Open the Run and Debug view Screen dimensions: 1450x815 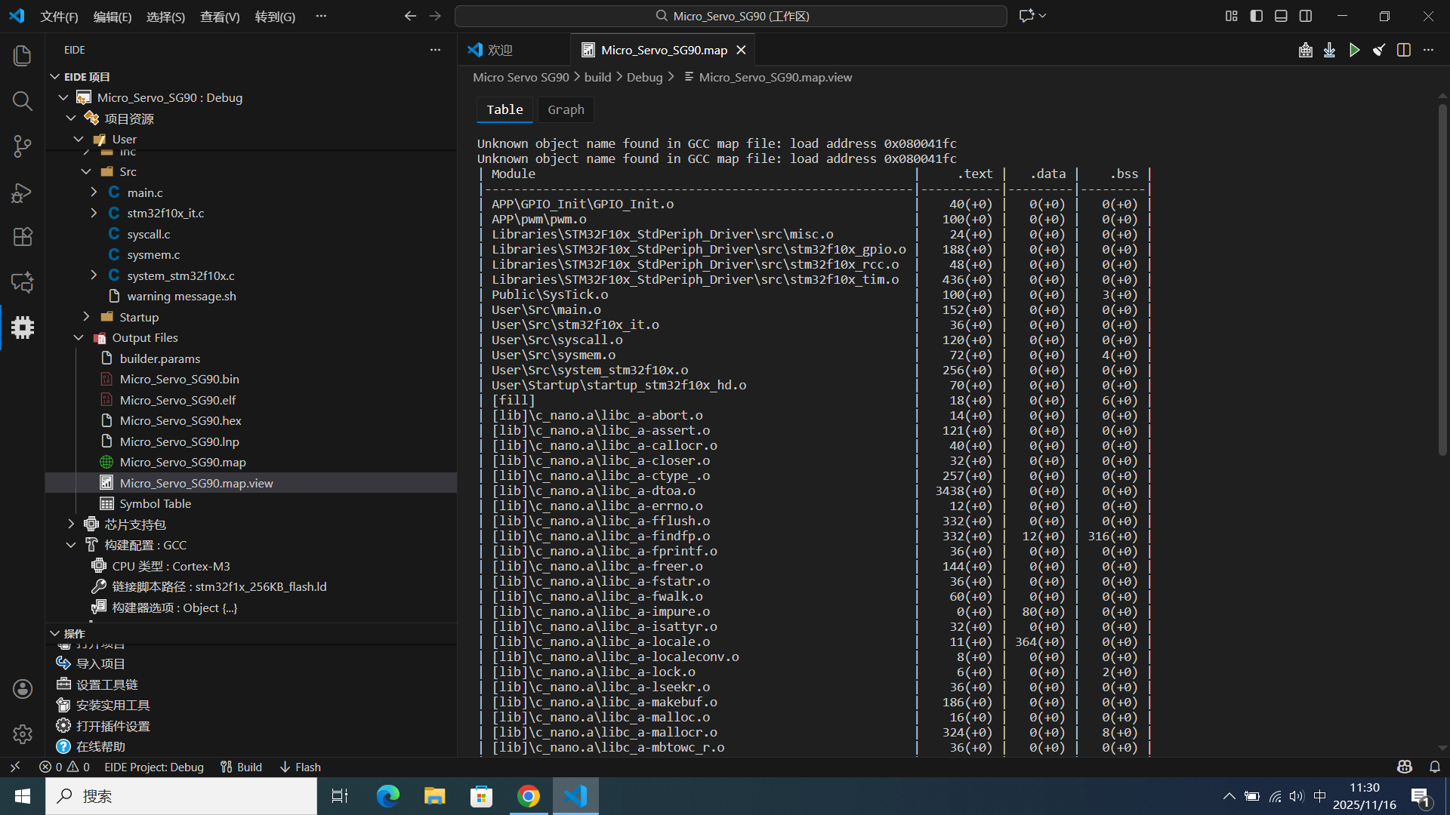coord(23,192)
